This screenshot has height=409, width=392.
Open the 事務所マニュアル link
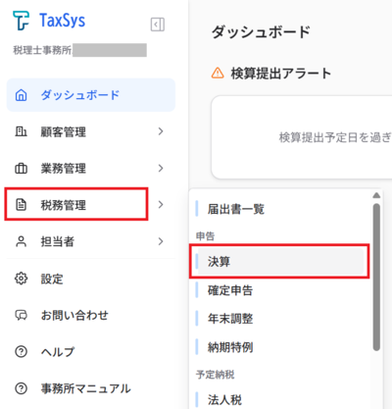(x=85, y=388)
